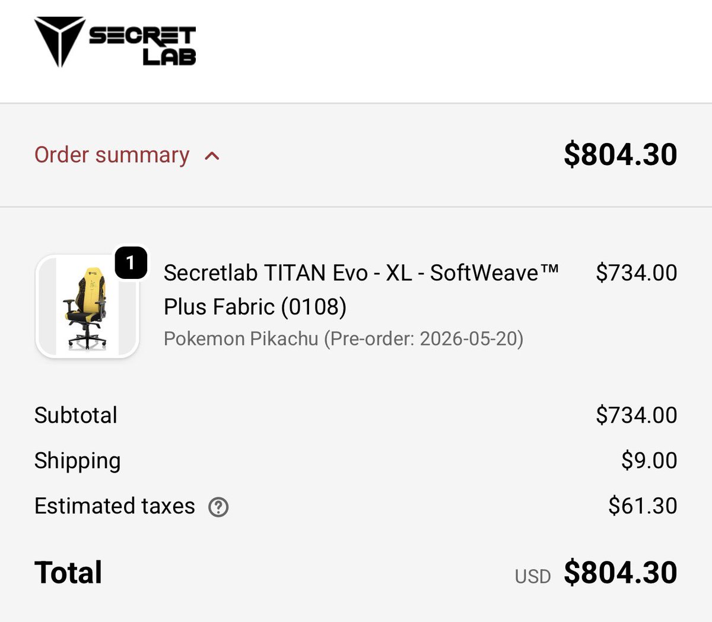Viewport: 712px width, 622px height.
Task: Click the Secretlab TITAN Evo product title
Action: point(361,273)
